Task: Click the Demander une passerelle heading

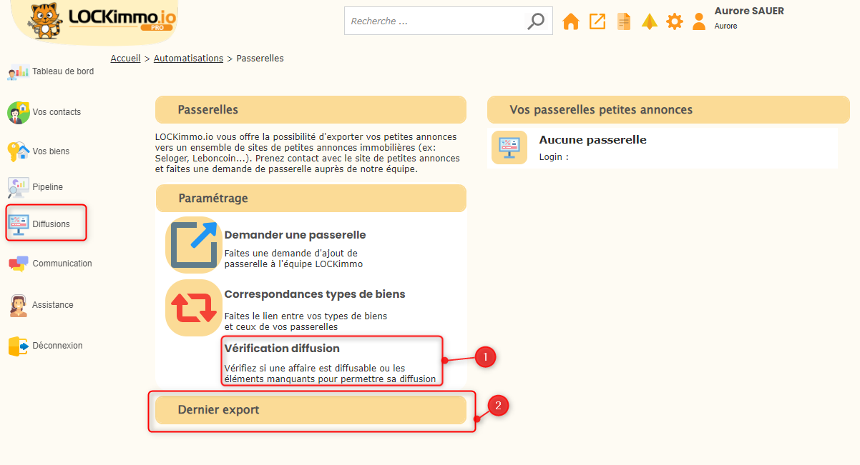Action: click(295, 235)
